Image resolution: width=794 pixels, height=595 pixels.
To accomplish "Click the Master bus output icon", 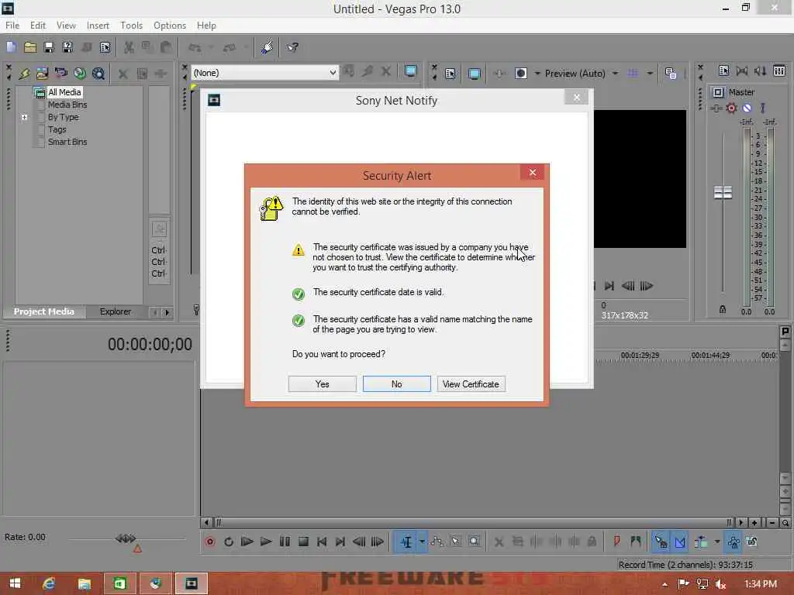I will (717, 92).
